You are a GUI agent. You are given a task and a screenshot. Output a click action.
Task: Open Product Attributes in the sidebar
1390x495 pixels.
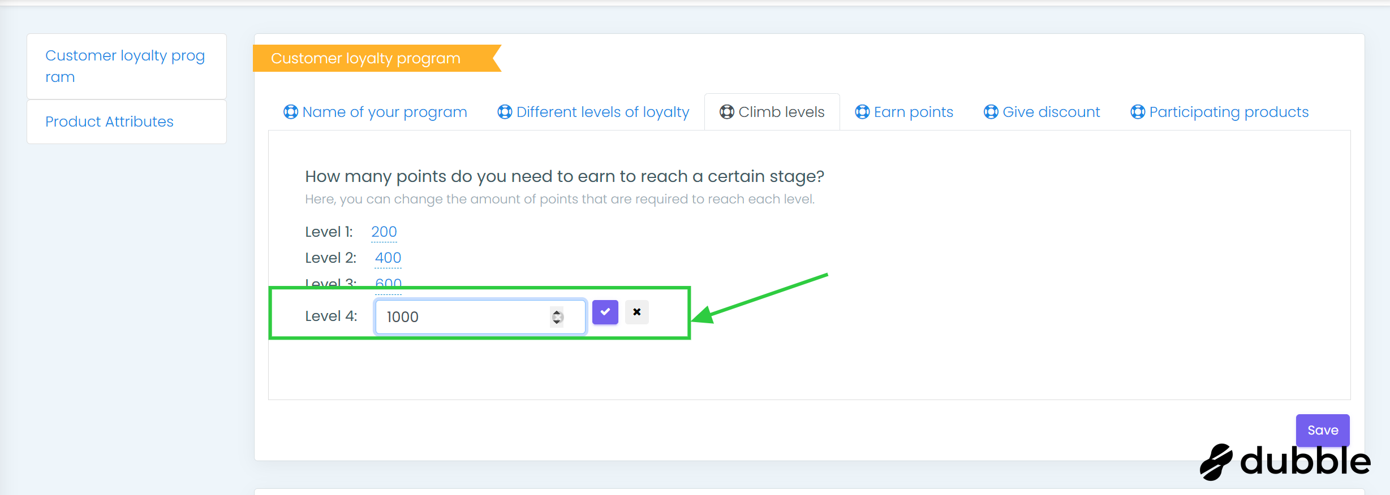click(110, 121)
